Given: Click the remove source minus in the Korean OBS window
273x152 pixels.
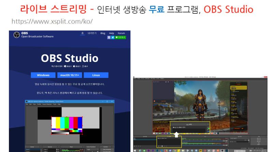Looking at the screenshot, I should click(160, 146).
